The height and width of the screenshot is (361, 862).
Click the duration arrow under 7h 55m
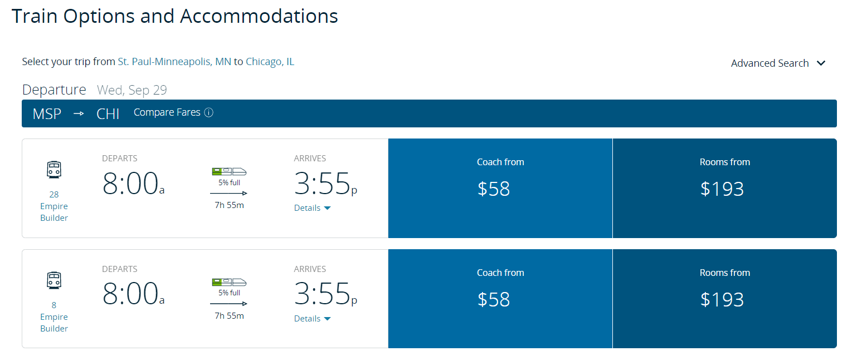(x=229, y=192)
